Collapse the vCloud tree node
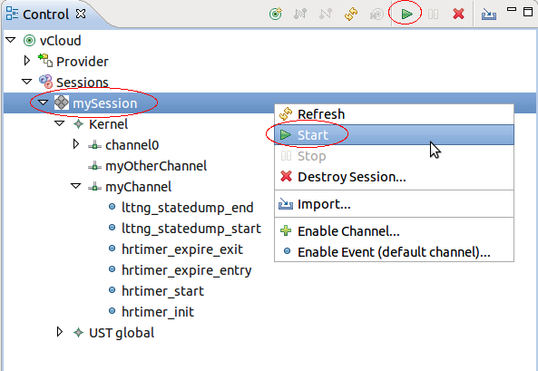Viewport: 538px width, 371px height. (x=11, y=40)
